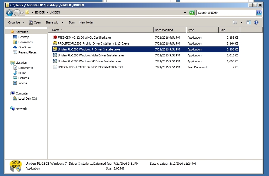Open the selected file with Open button
The width and height of the screenshot is (269, 176).
click(x=35, y=22)
